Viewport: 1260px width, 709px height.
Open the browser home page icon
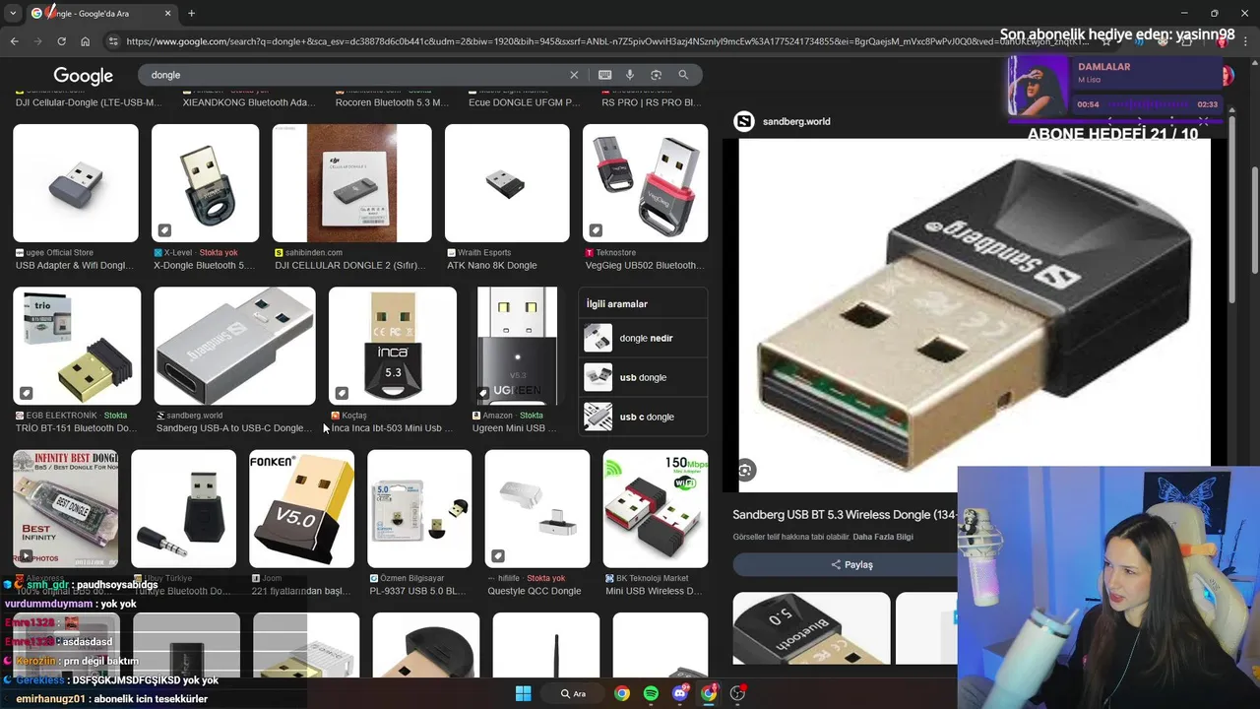tap(86, 41)
